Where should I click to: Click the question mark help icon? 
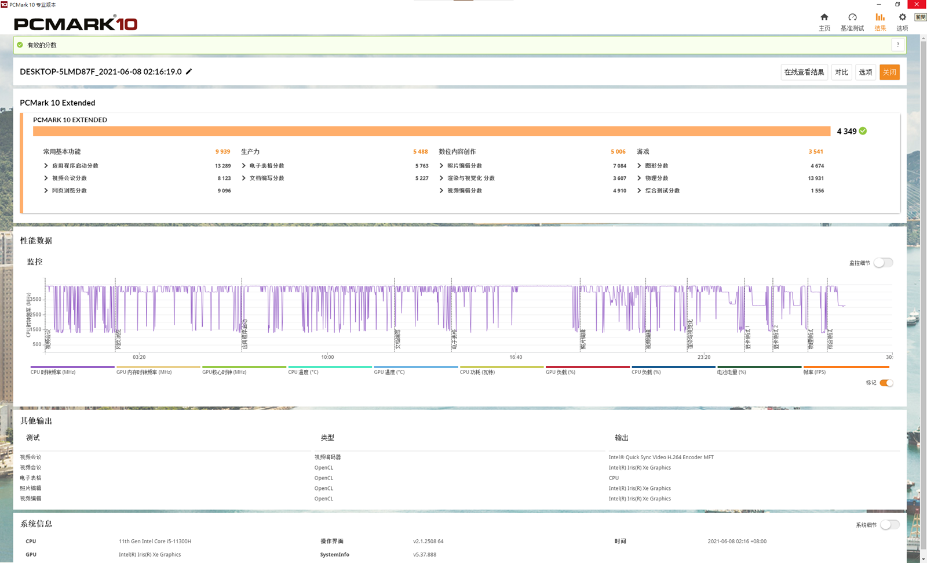tap(897, 45)
